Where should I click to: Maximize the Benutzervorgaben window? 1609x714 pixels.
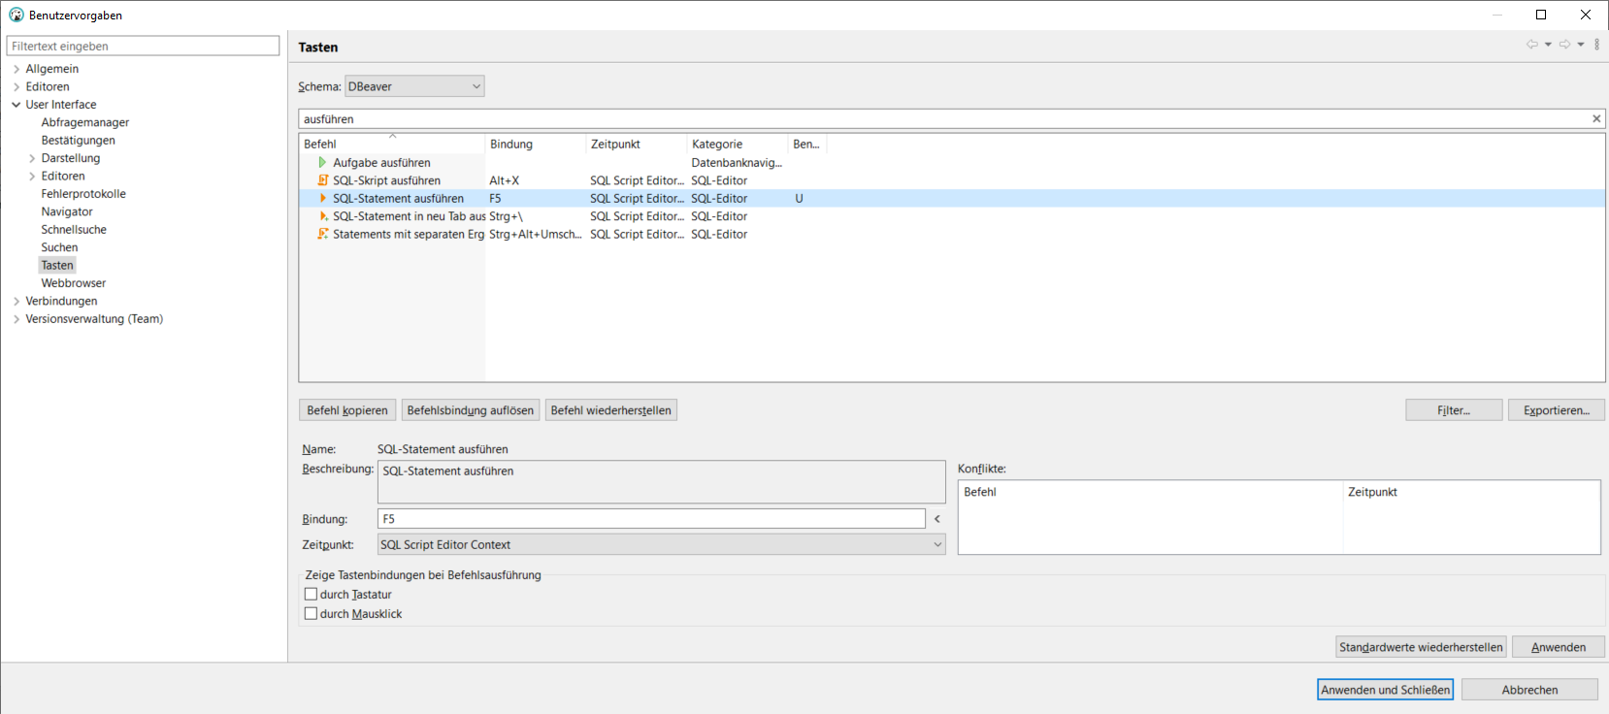pos(1541,15)
